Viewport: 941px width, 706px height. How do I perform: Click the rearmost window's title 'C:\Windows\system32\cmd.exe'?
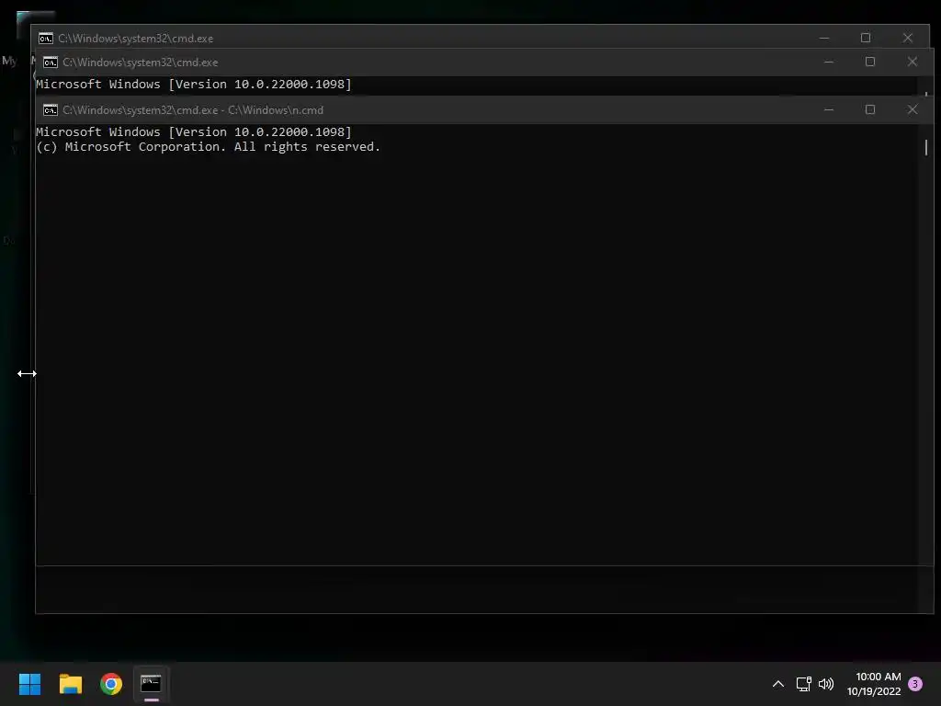tap(136, 39)
